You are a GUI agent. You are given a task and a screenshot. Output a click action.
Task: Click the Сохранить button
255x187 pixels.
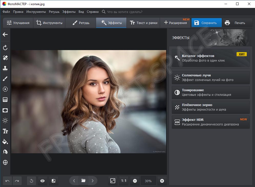pos(206,23)
